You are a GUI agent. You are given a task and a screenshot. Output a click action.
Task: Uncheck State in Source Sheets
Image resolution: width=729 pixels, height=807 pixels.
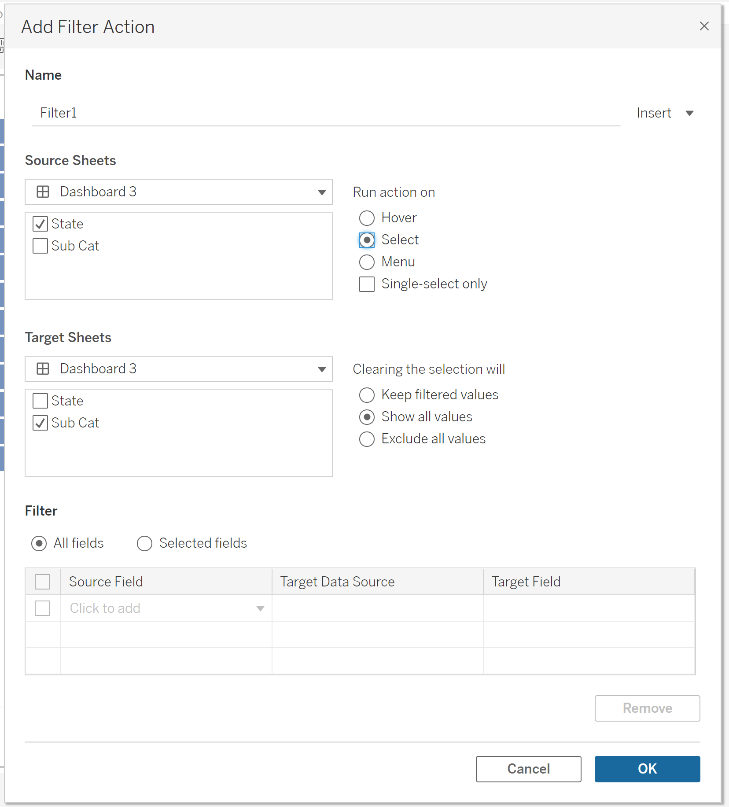click(40, 224)
